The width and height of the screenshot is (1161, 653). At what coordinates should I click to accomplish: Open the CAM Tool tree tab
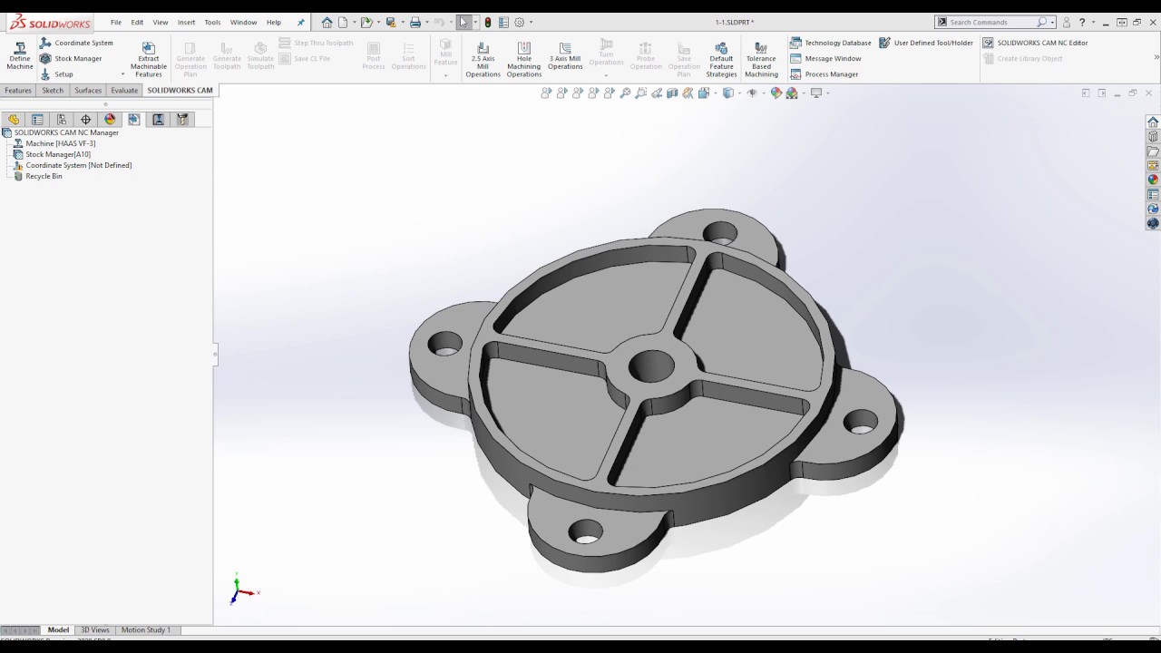pyautogui.click(x=182, y=119)
